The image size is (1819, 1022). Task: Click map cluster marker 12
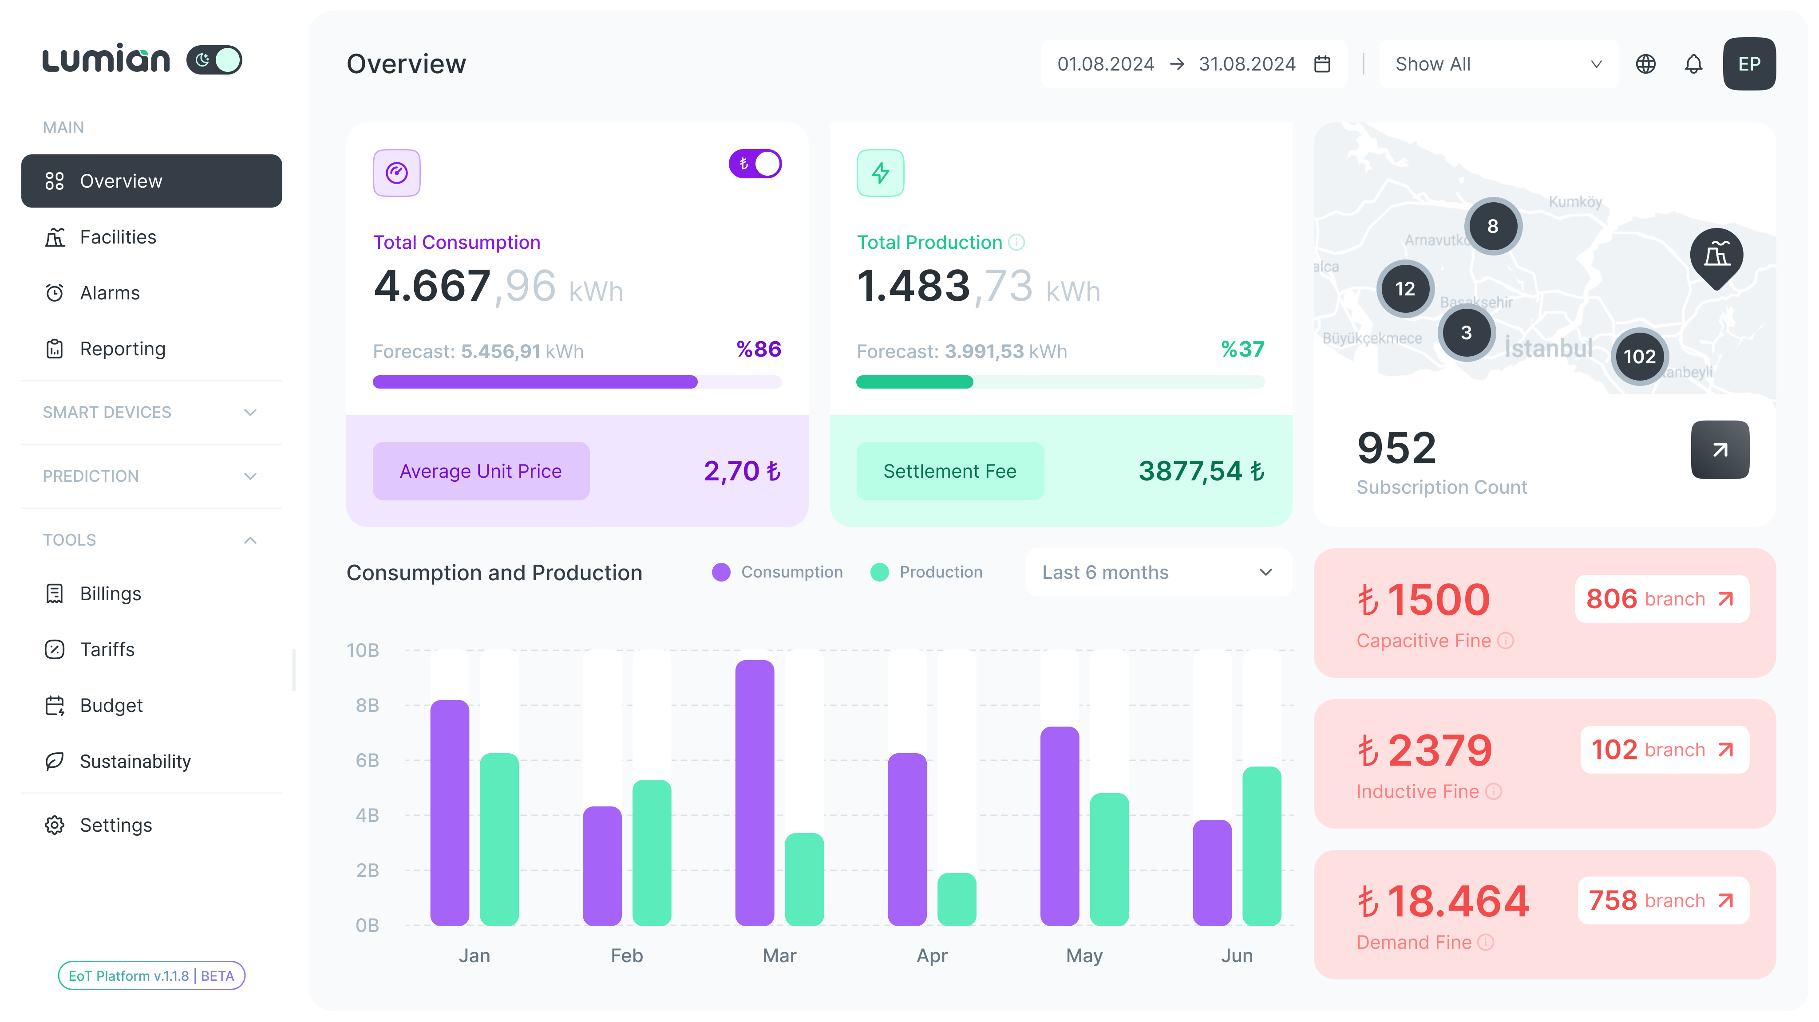tap(1405, 289)
